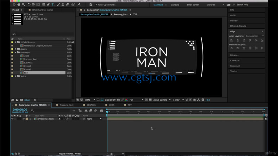
Task: Select the Eraser tool
Action: click(x=67, y=5)
